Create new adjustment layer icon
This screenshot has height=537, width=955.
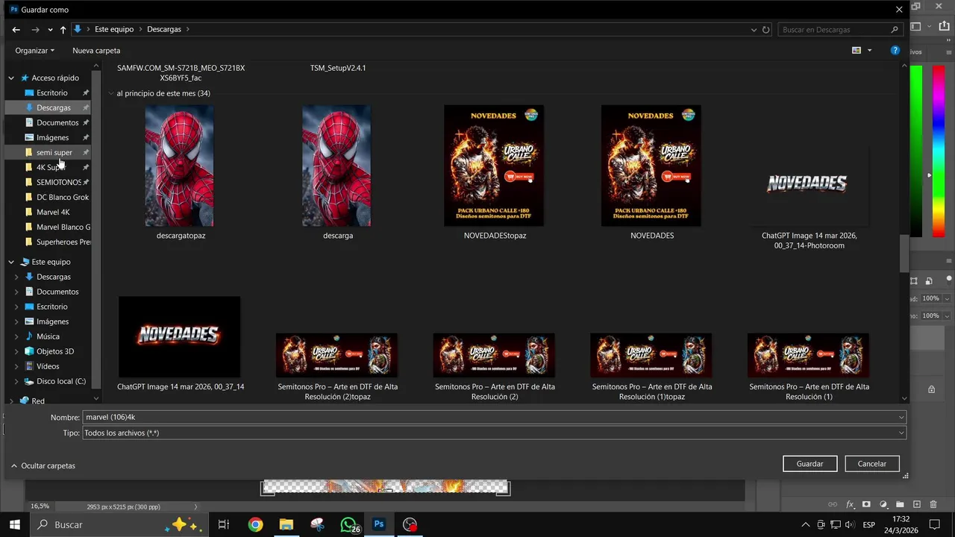[883, 505]
